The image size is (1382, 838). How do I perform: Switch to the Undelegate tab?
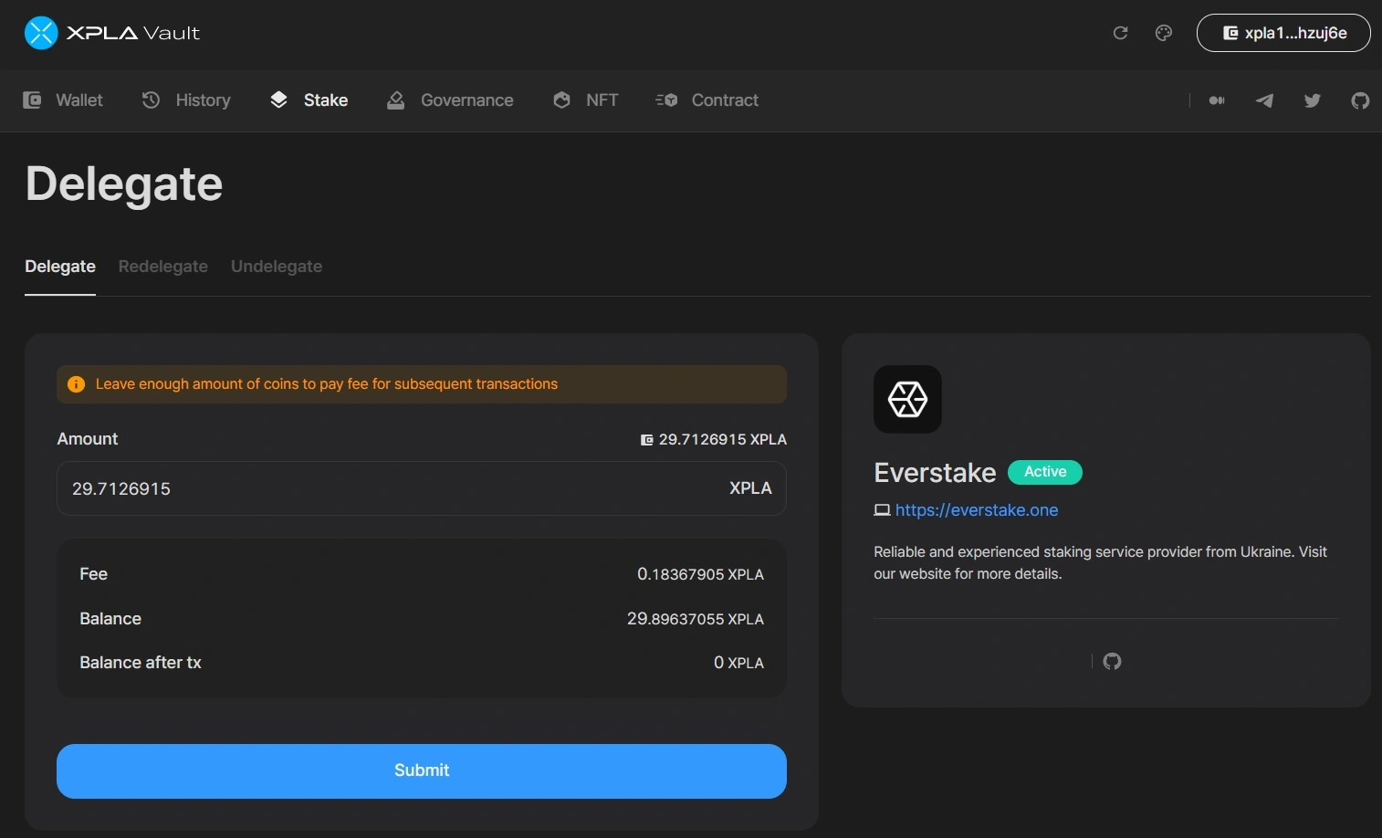click(x=276, y=267)
